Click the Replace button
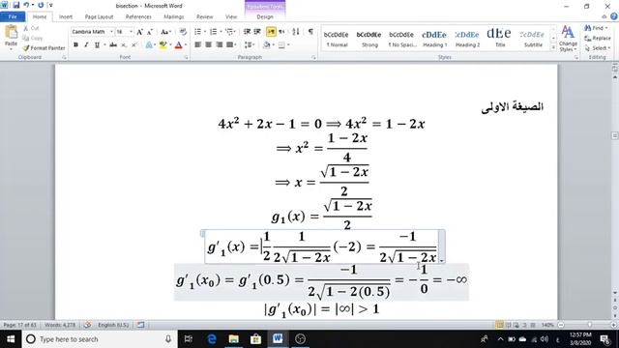Viewport: 619px width, 348px height. point(598,38)
